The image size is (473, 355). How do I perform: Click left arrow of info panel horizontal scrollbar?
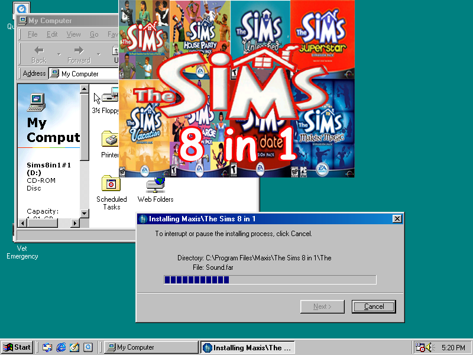coord(22,223)
